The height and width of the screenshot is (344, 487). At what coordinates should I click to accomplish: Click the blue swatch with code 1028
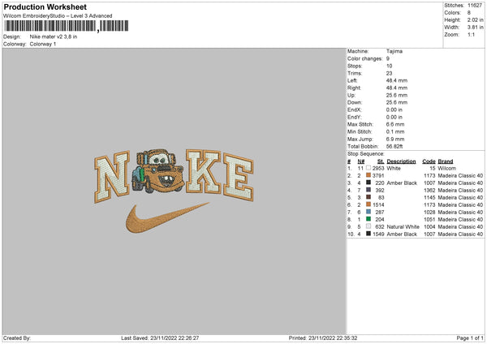(368, 212)
